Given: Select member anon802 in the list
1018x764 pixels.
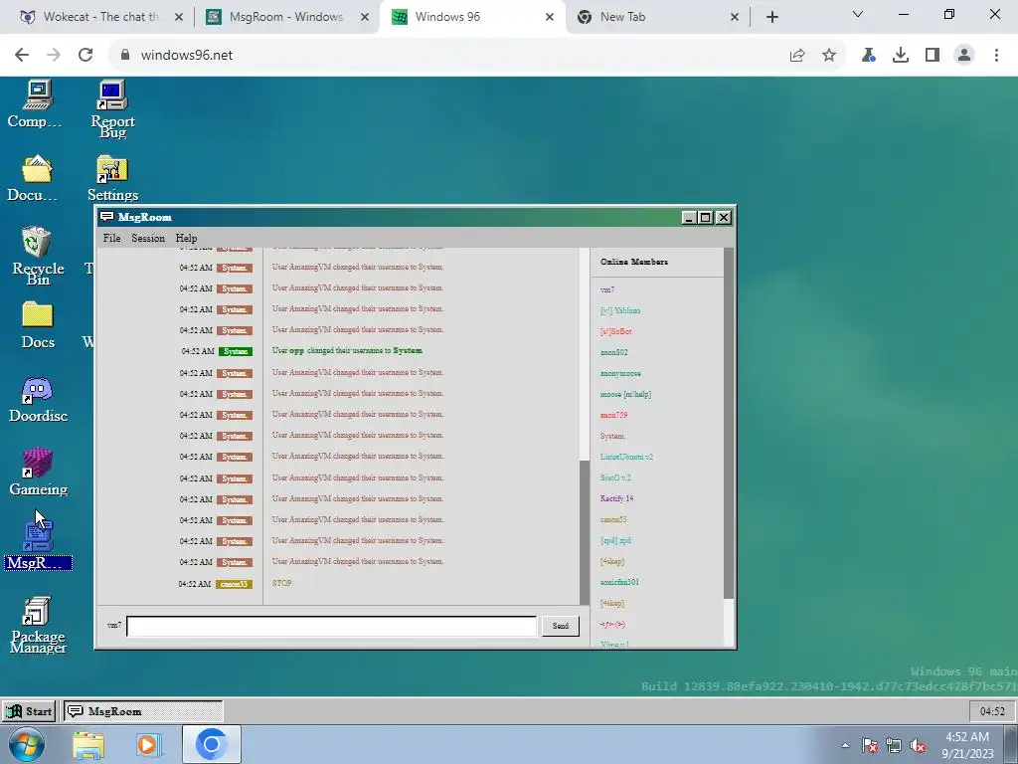Looking at the screenshot, I should (x=613, y=352).
